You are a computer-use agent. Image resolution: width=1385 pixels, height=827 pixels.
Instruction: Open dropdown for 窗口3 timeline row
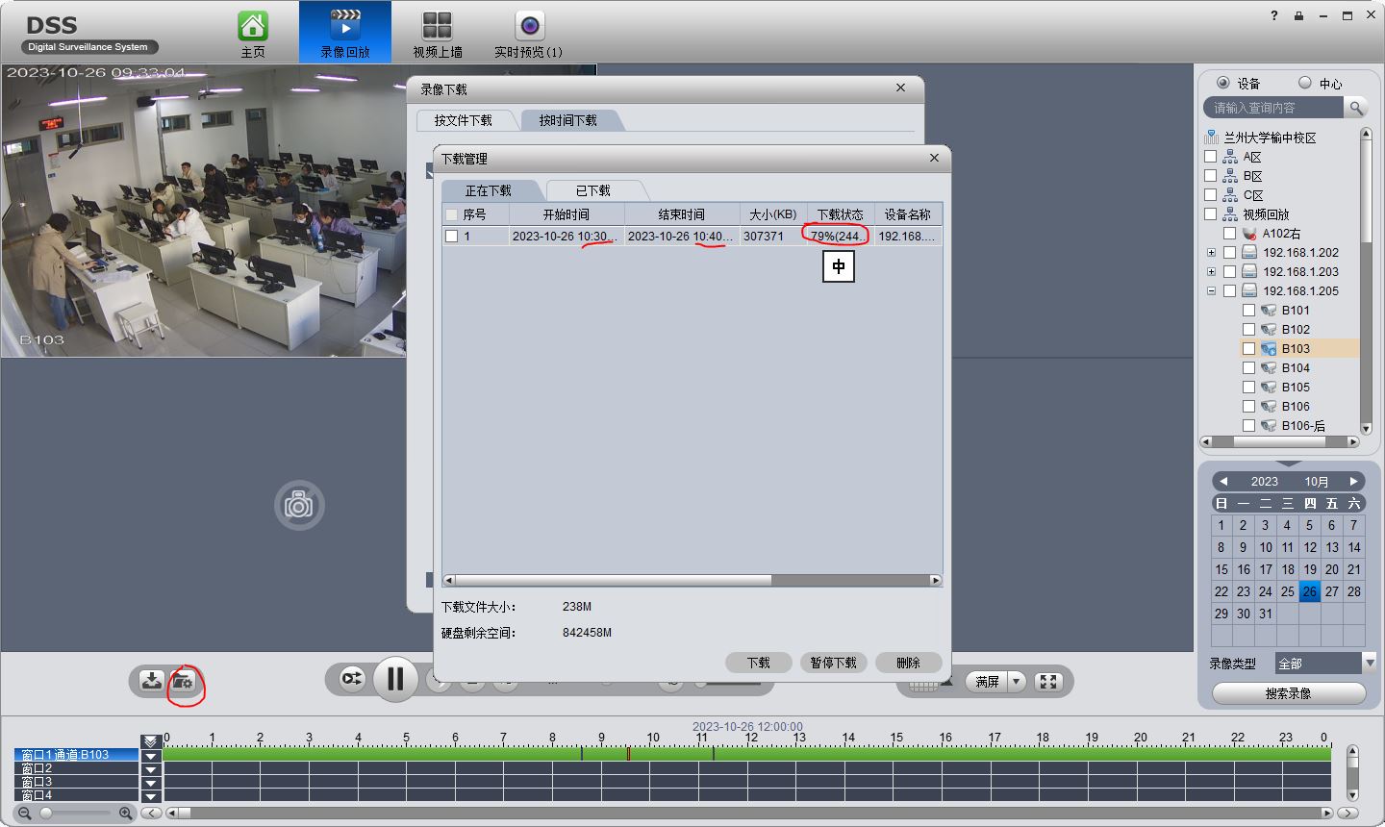[x=151, y=783]
